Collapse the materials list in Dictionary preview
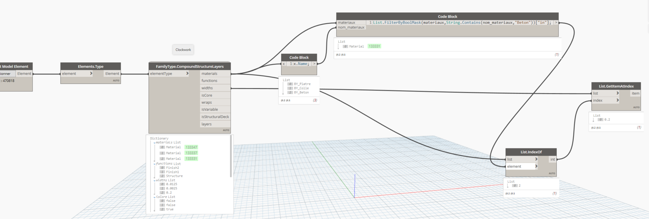 154,143
